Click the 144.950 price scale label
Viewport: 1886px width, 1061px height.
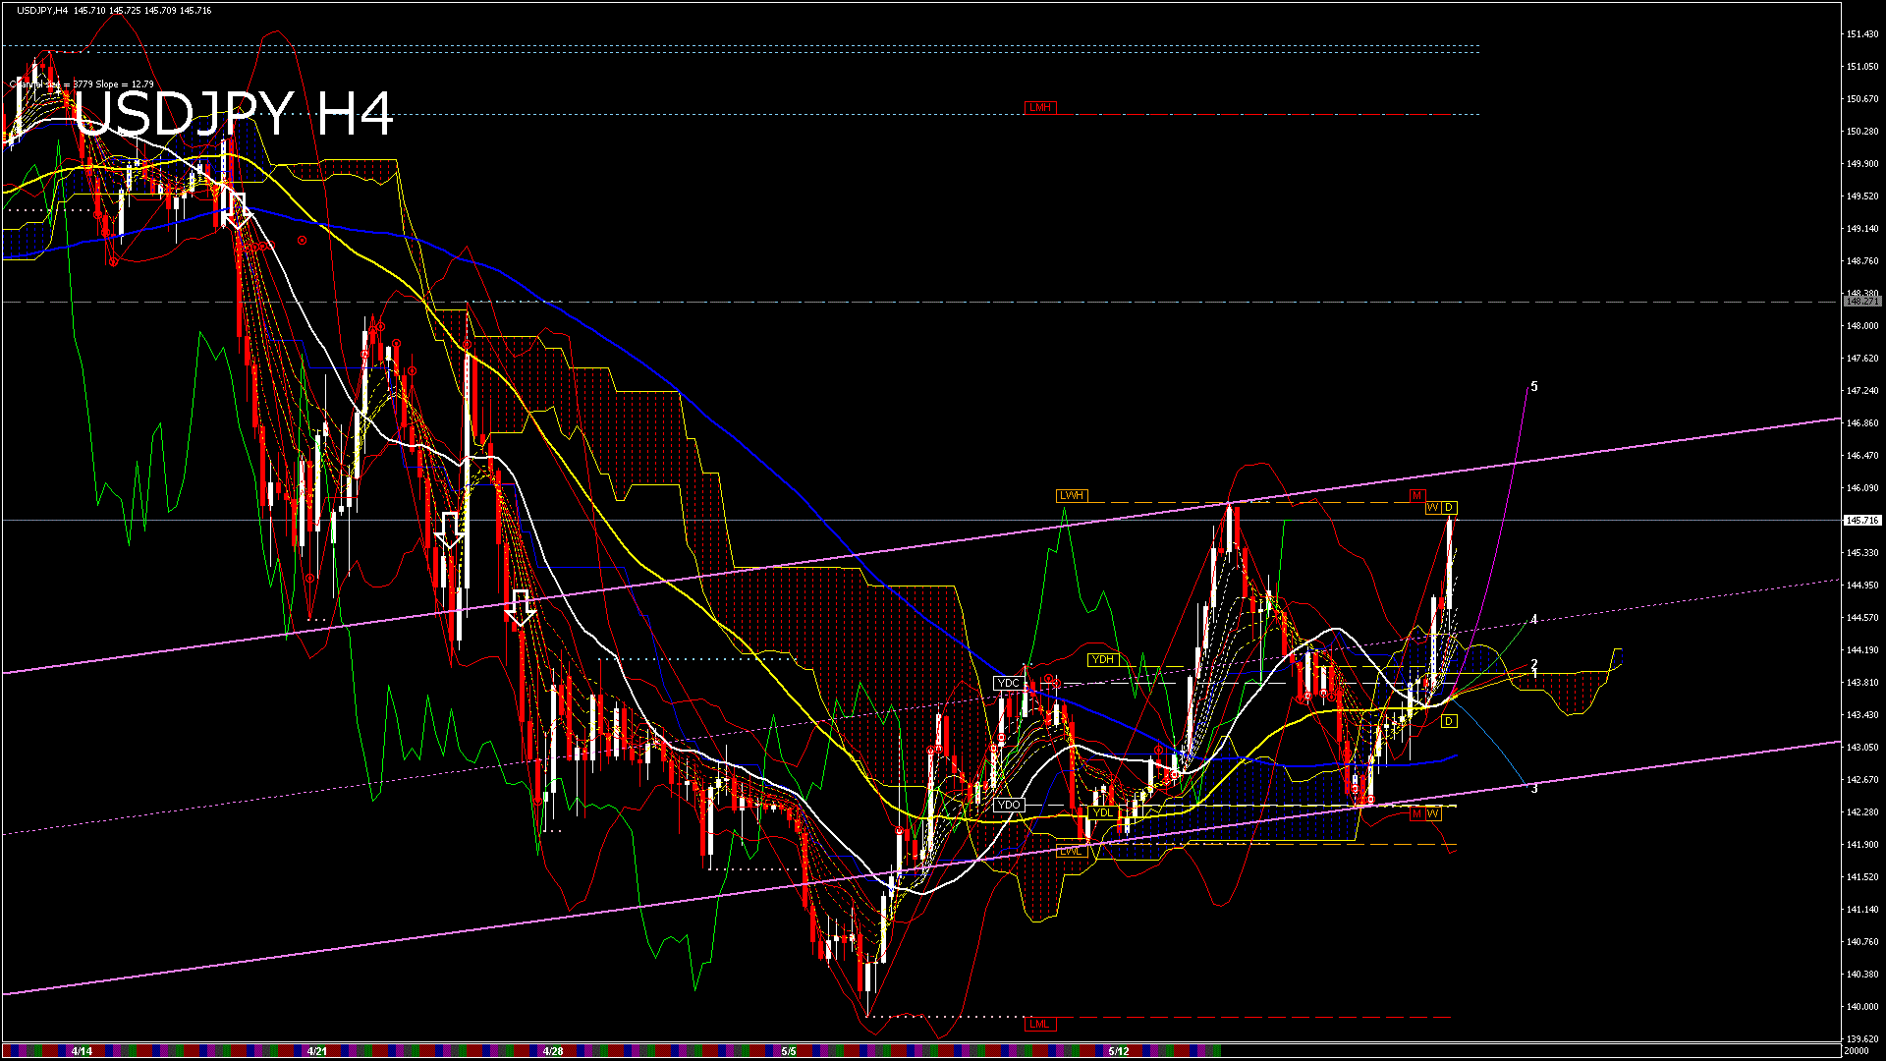click(x=1862, y=586)
